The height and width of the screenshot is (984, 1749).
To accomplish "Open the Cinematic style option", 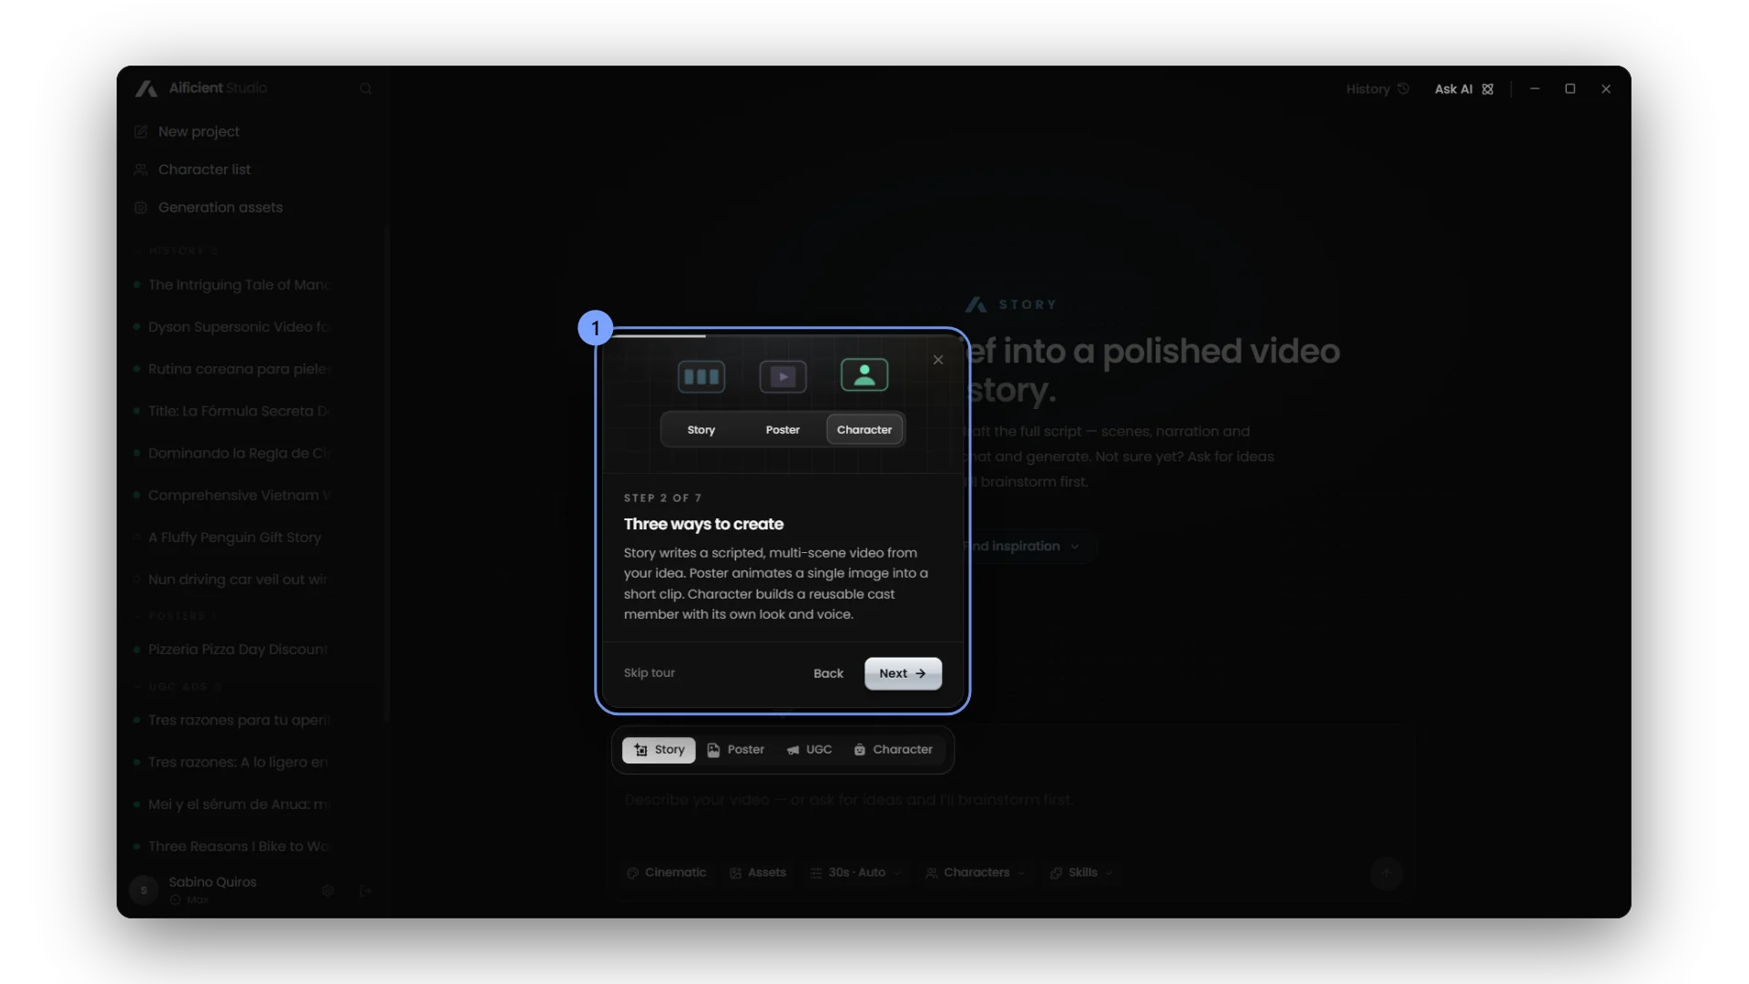I will point(666,873).
